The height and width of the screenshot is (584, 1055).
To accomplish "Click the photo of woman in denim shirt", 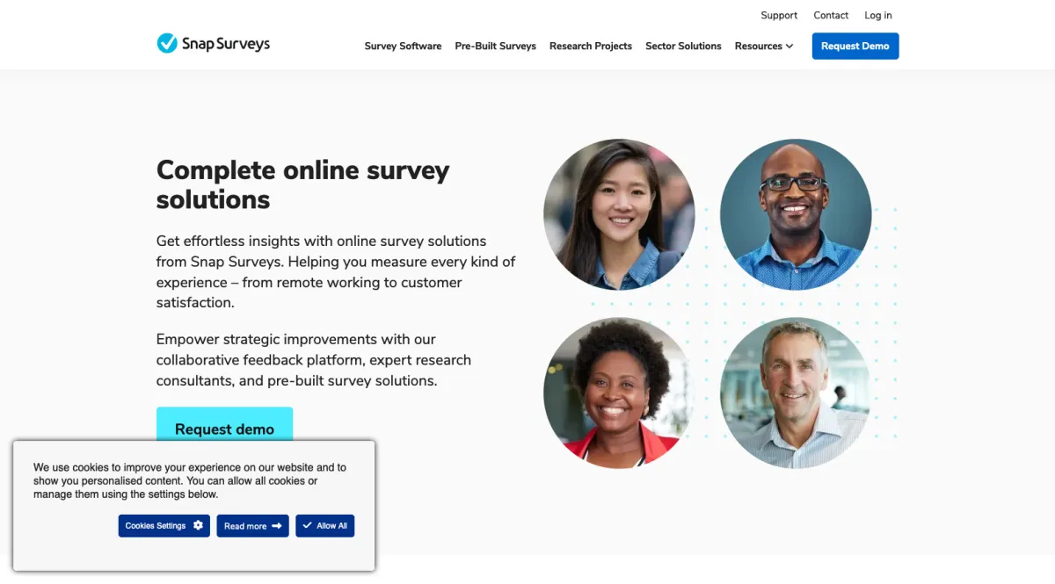I will point(619,214).
